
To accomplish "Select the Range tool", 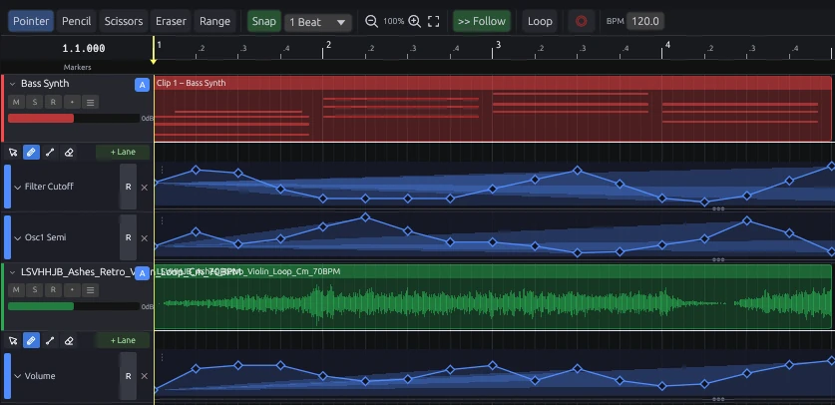I will (x=214, y=21).
